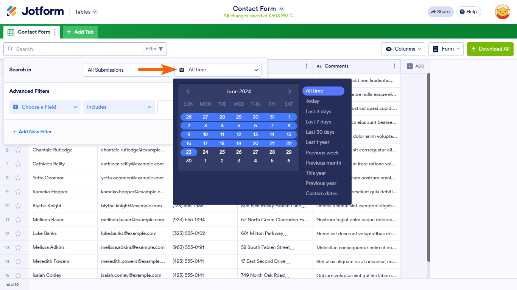This screenshot has width=517, height=290.
Task: Star the Melinda Bauer row
Action: 18,220
